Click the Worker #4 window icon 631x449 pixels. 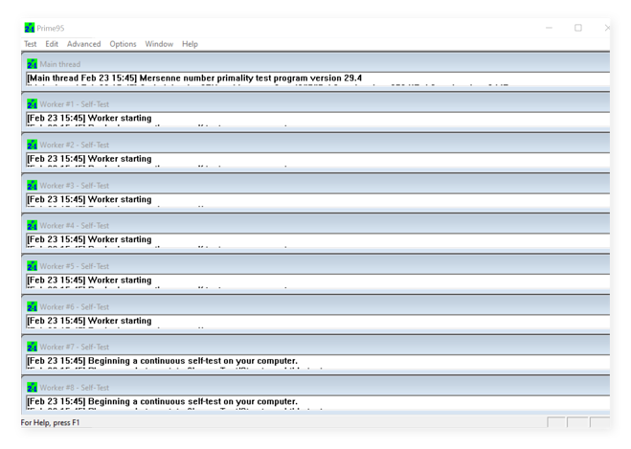tap(33, 226)
